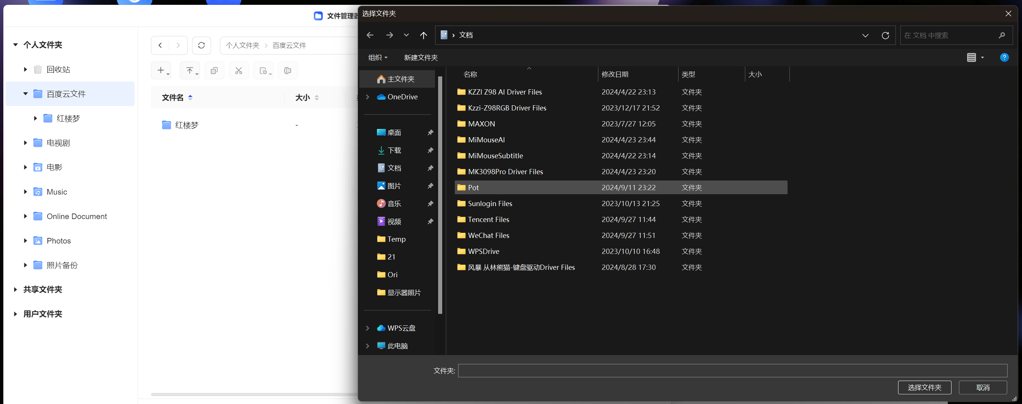Click the back arrow in folder dialog
The image size is (1022, 404).
[x=370, y=35]
